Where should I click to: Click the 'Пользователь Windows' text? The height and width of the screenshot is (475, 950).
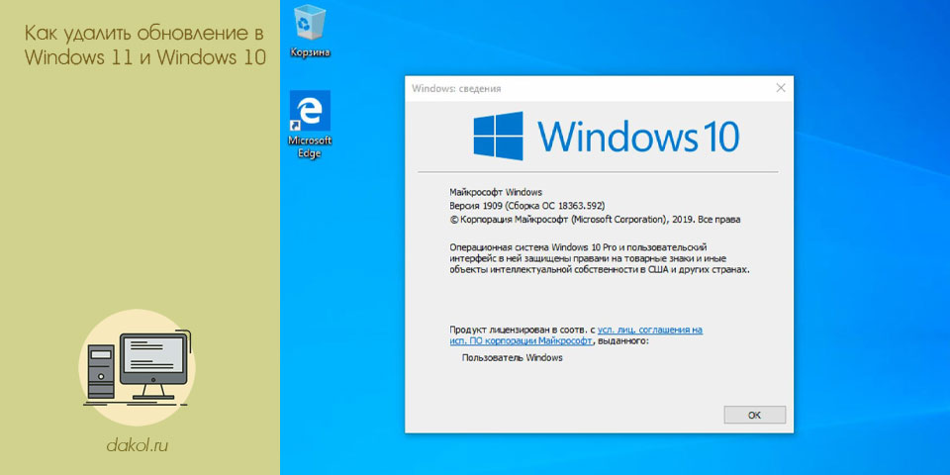point(512,358)
